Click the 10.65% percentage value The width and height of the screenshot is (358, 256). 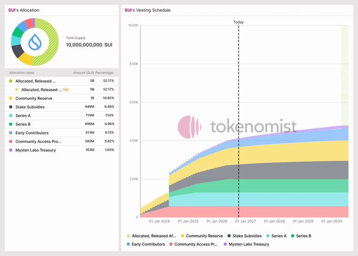tap(108, 98)
